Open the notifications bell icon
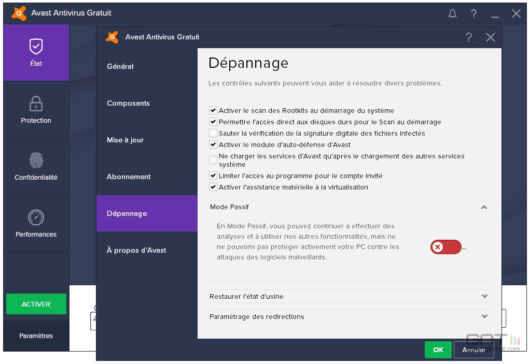Image resolution: width=529 pixels, height=364 pixels. click(x=452, y=13)
